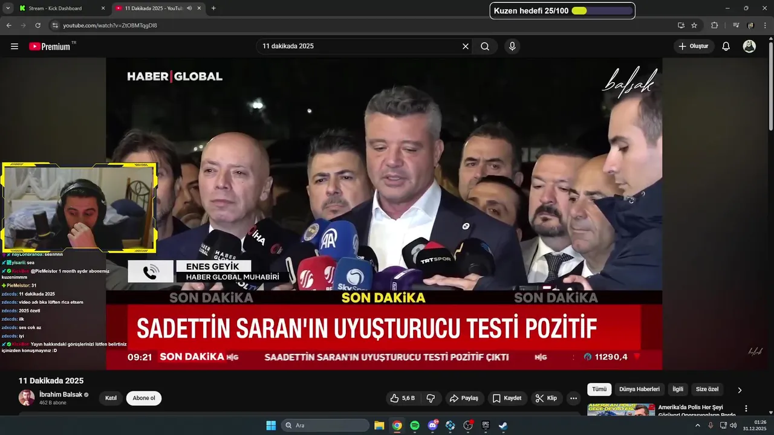The image size is (774, 435).
Task: Open Spotify from the taskbar
Action: pos(415,425)
